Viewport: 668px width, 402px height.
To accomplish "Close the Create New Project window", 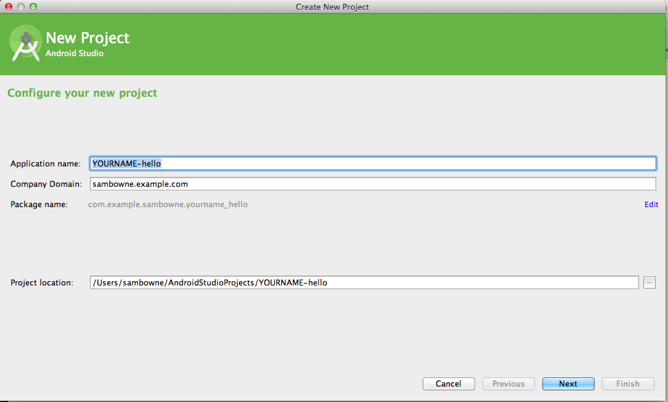I will coord(9,7).
